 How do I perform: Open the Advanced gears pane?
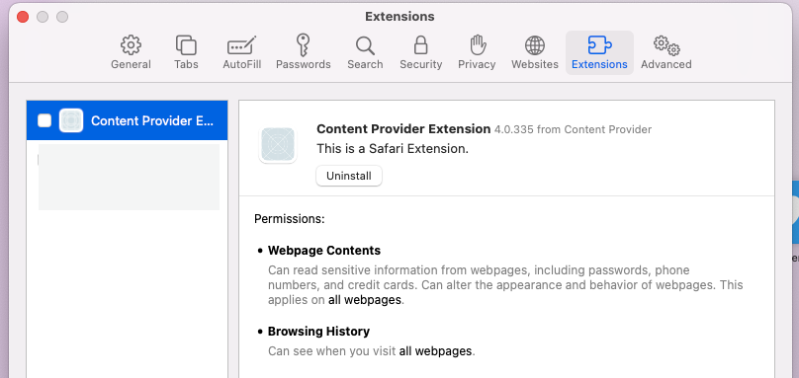666,53
